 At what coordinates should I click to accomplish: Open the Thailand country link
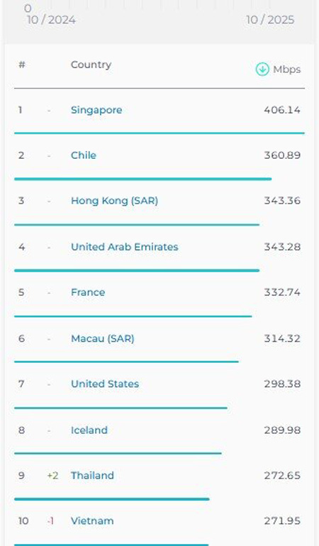[x=92, y=475]
